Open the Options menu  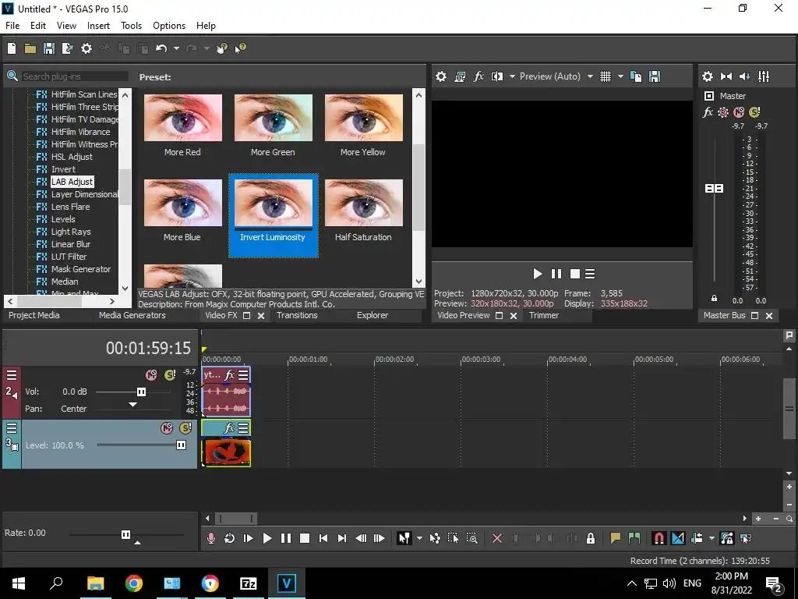point(169,26)
